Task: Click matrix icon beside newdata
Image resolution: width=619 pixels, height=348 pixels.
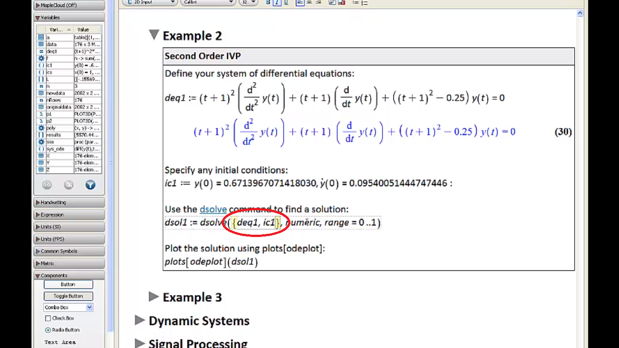Action: 41,93
